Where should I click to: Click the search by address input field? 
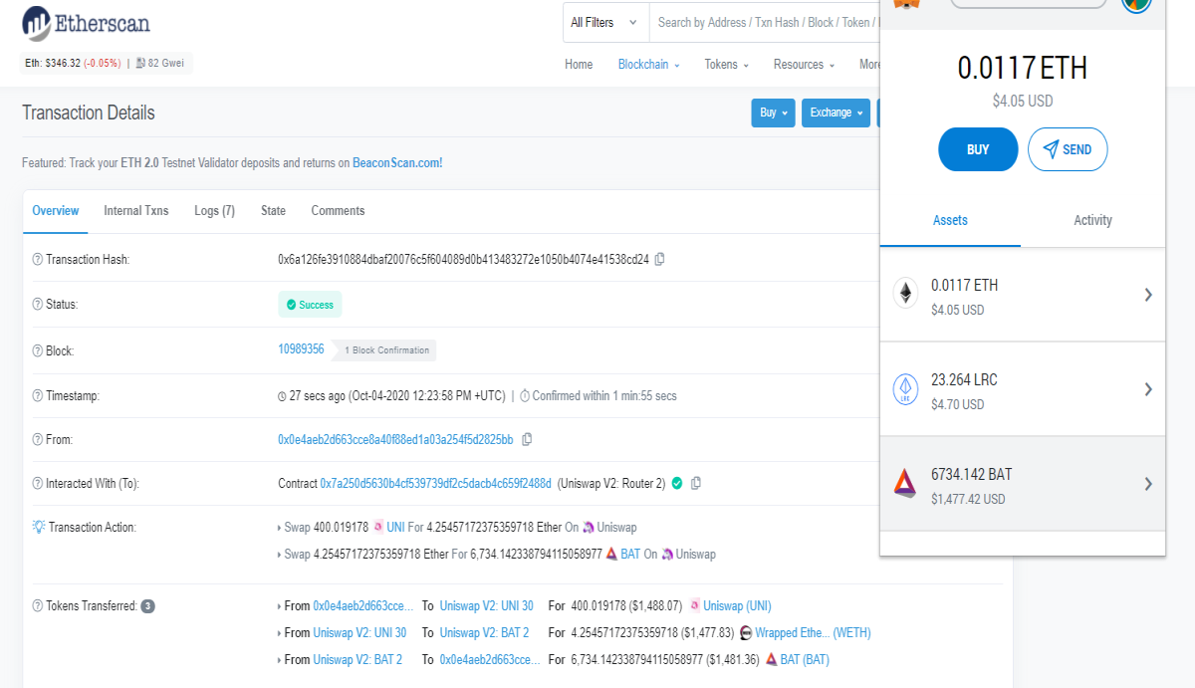pos(764,22)
